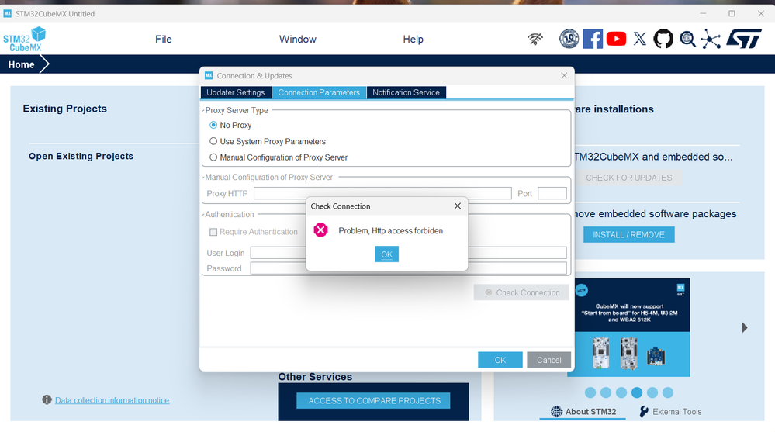Close the Connection & Updates dialog
The height and width of the screenshot is (432, 775).
click(564, 76)
